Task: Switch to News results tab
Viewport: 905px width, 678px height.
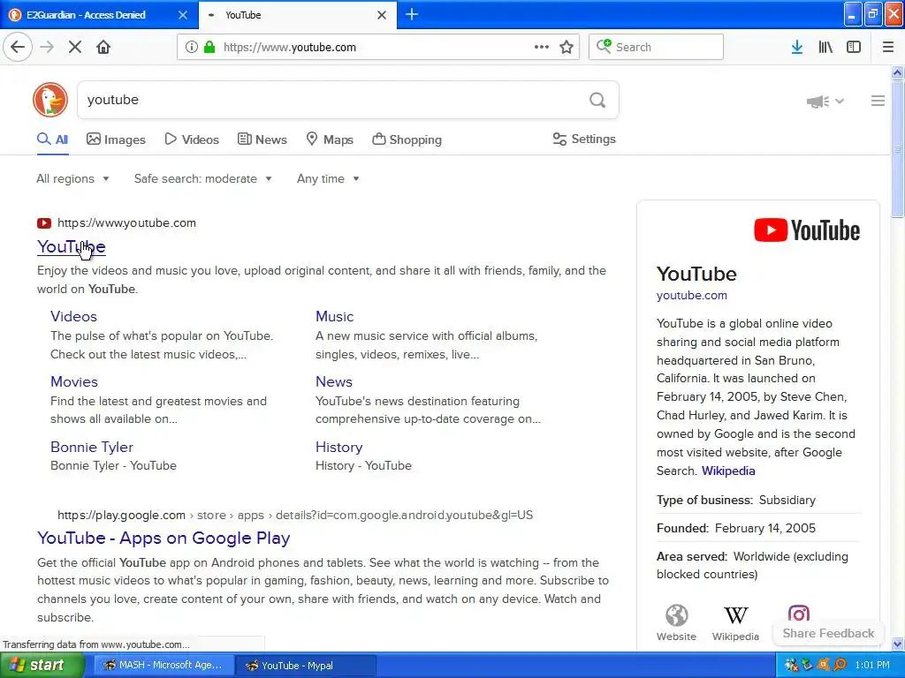Action: coord(262,139)
